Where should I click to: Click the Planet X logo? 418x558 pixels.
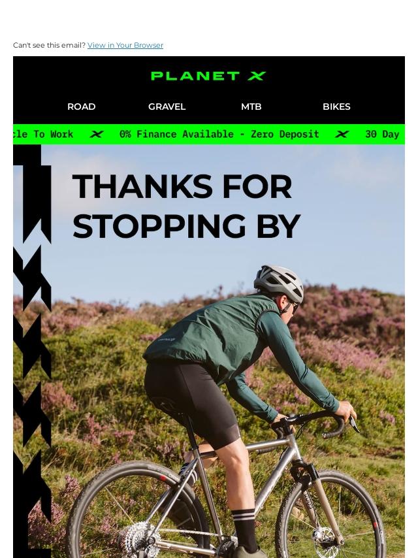pyautogui.click(x=208, y=76)
